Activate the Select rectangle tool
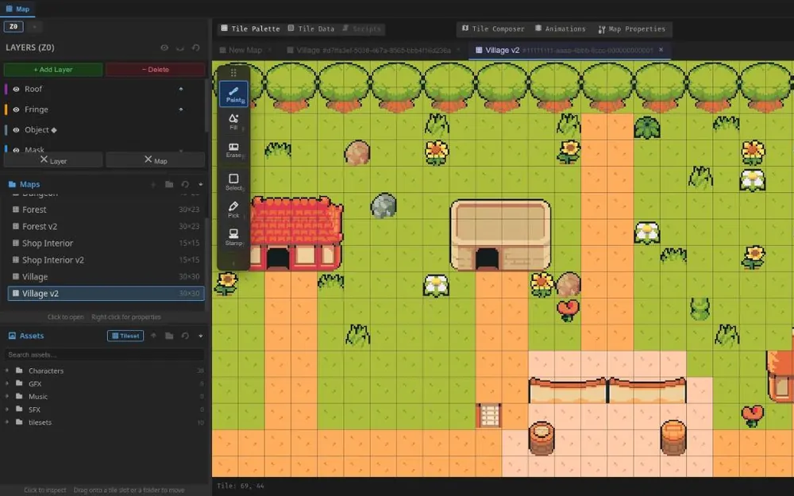Viewport: 794px width, 496px height. click(233, 183)
